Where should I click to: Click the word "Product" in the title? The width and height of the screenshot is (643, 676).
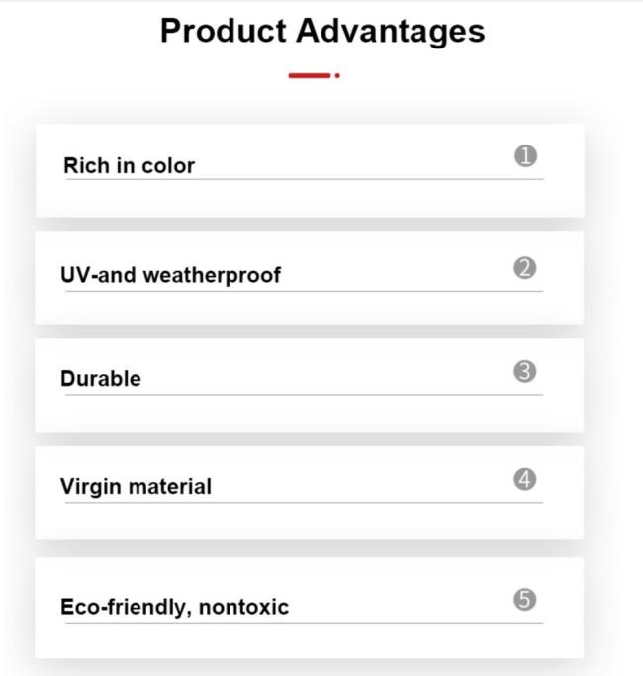[x=224, y=31]
